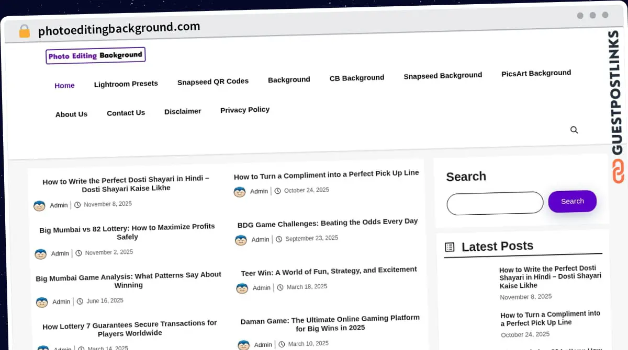Click into the sidebar search text field
Screen dimensions: 628x350
point(495,203)
